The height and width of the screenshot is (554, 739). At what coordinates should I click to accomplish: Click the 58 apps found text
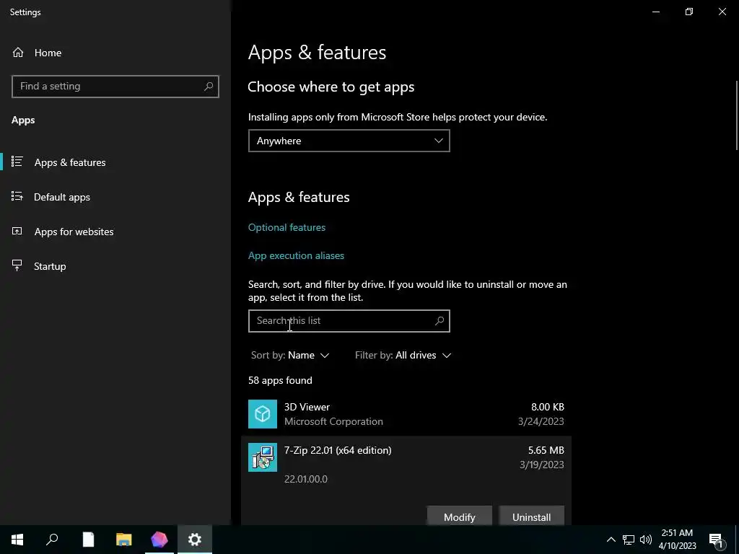point(280,380)
